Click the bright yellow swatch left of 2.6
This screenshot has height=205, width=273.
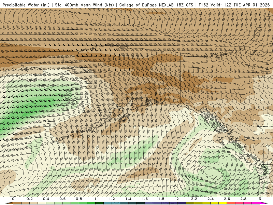223,203
